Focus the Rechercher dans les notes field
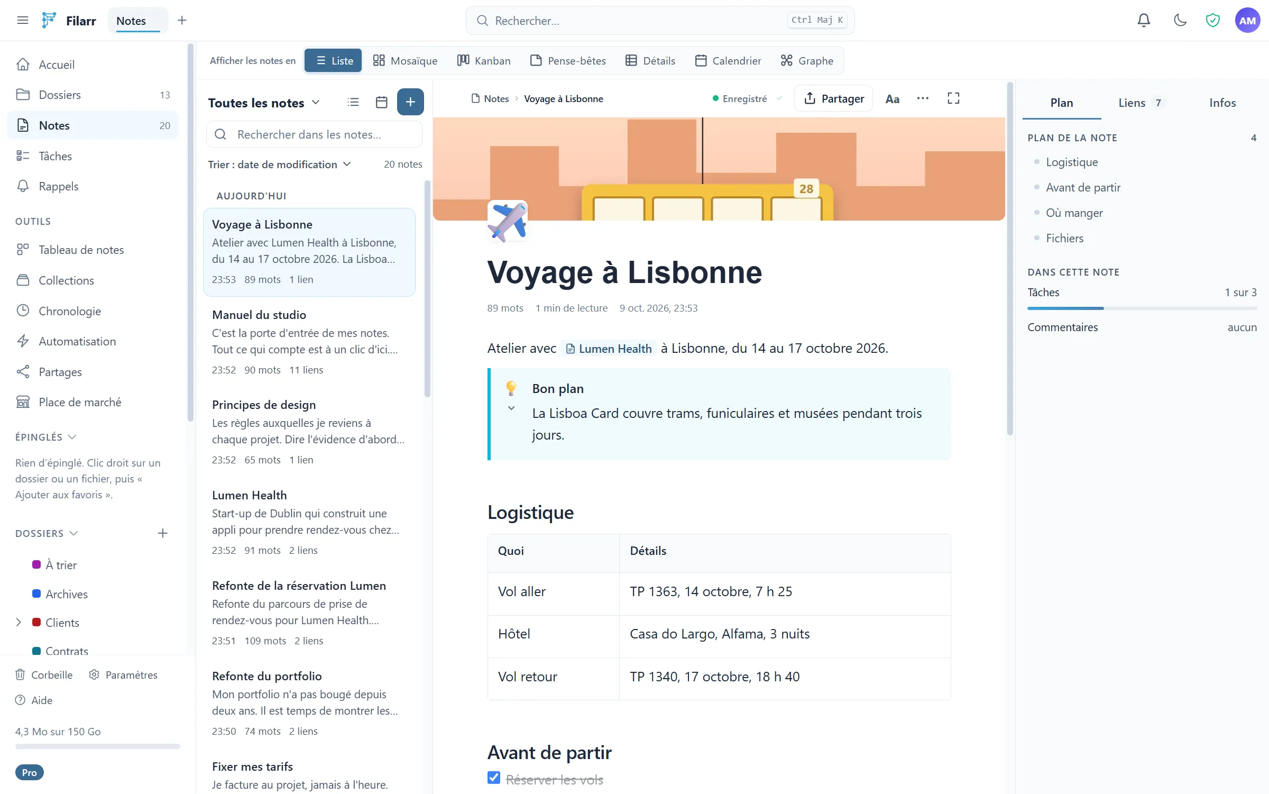Viewport: 1269px width, 794px height. pos(314,134)
